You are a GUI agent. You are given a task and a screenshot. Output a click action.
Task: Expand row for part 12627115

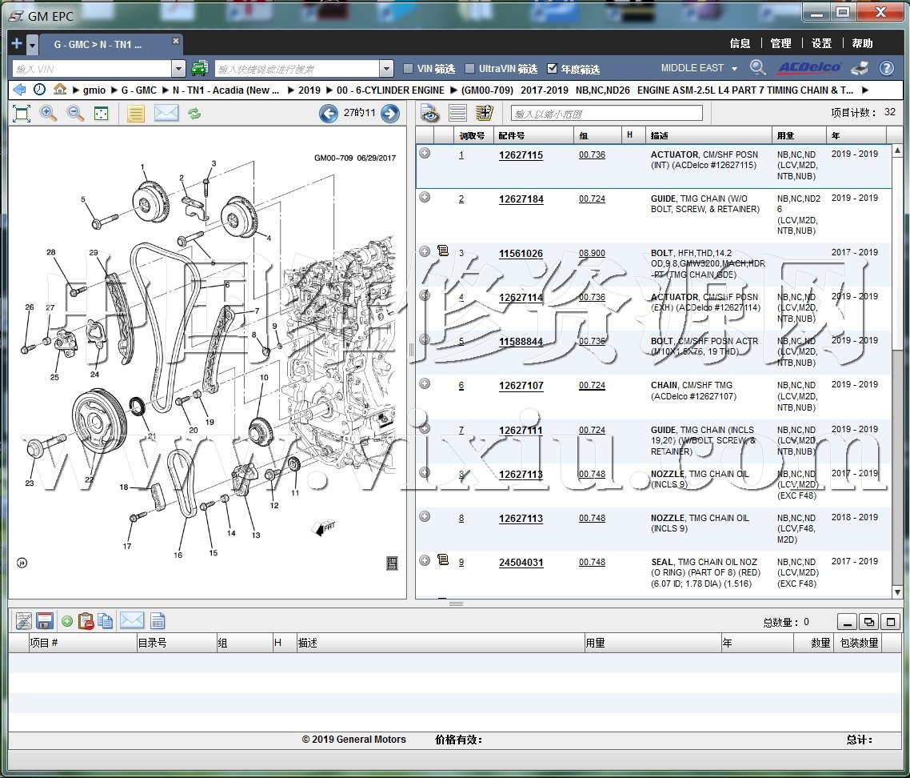tap(425, 154)
